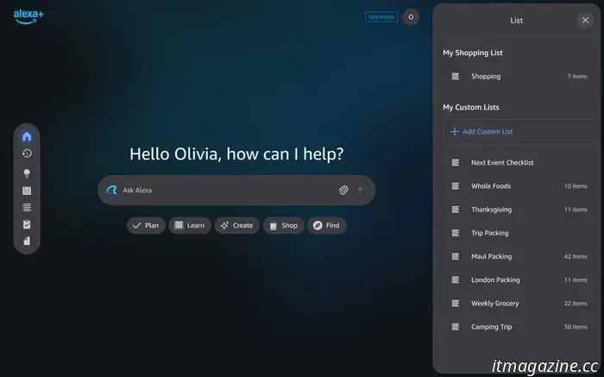Screen dimensions: 604x377
Task: Open the tasks clipboard sidebar icon
Action: (27, 224)
